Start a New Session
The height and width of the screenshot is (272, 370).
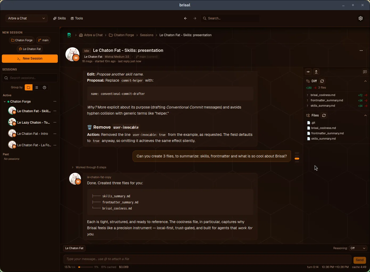30,58
